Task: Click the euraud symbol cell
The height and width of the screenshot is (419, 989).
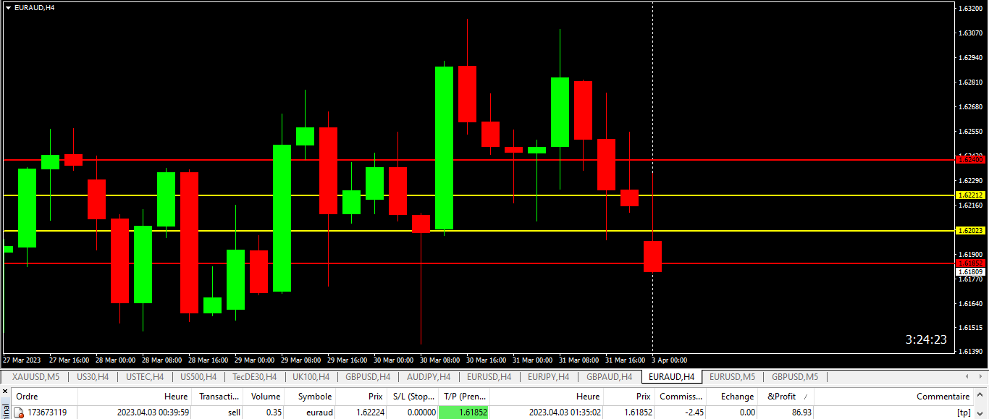Action: pos(318,412)
